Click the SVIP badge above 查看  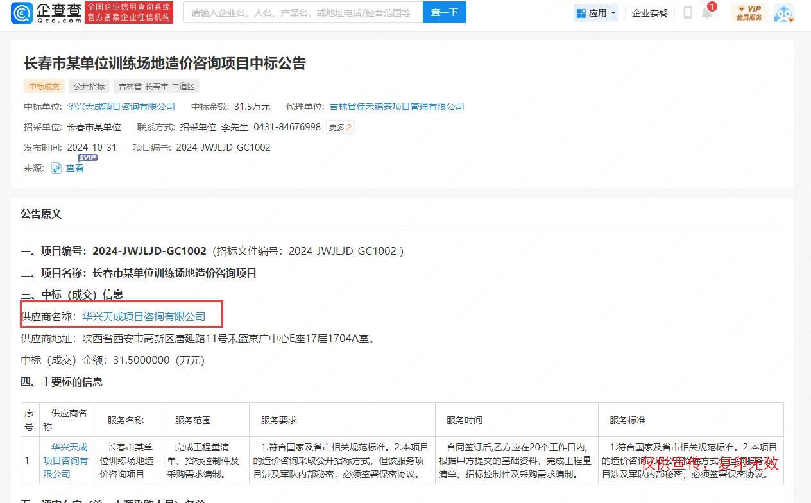88,158
